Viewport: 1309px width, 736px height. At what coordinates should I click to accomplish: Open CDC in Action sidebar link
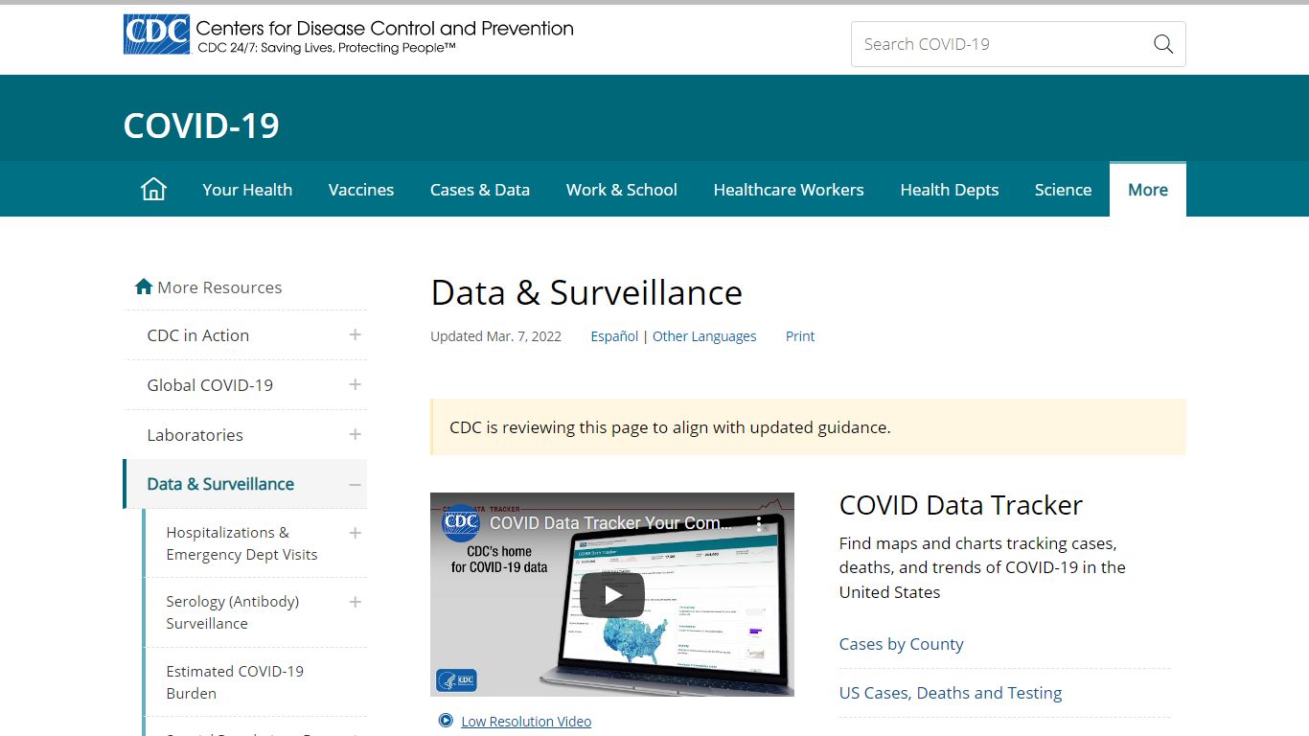tap(198, 335)
